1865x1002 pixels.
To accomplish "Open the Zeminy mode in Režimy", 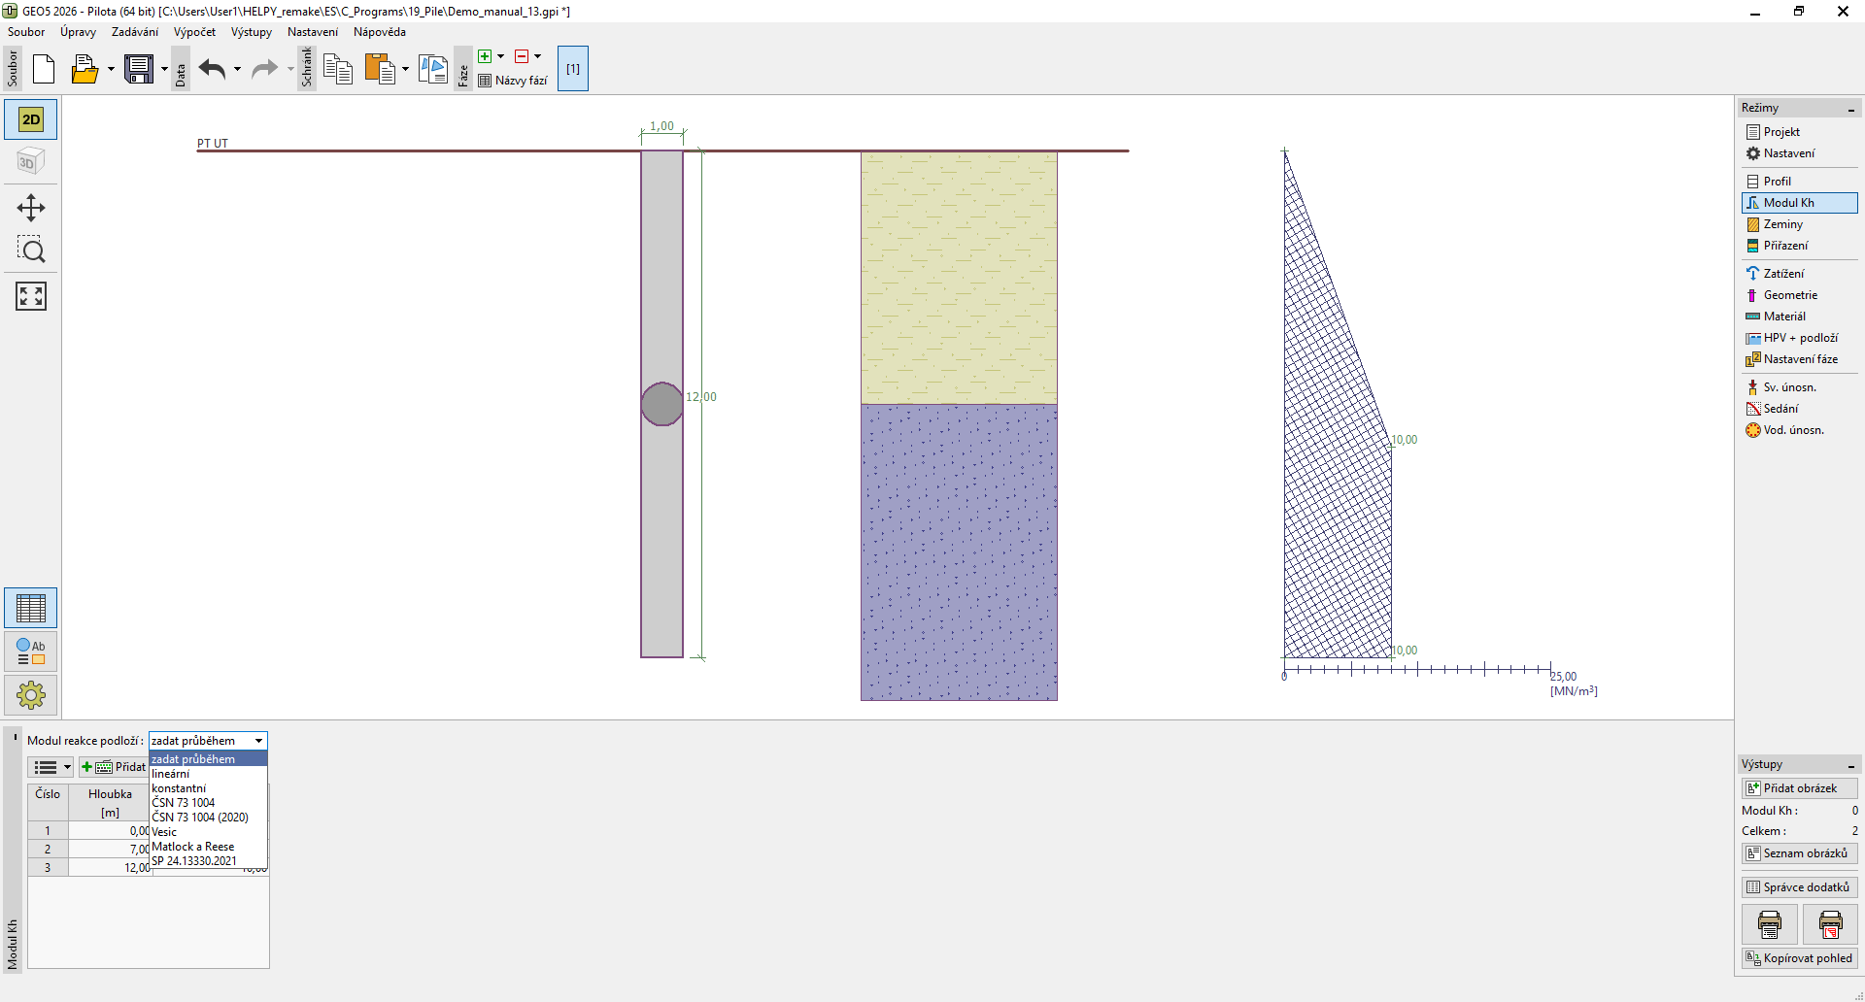I will tap(1782, 224).
